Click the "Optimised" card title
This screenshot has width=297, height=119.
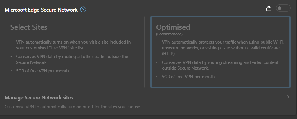173,27
